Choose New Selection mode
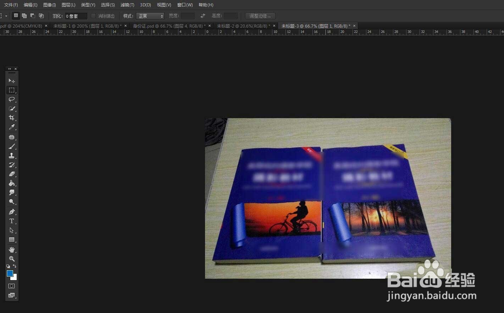The height and width of the screenshot is (313, 504). 16,16
